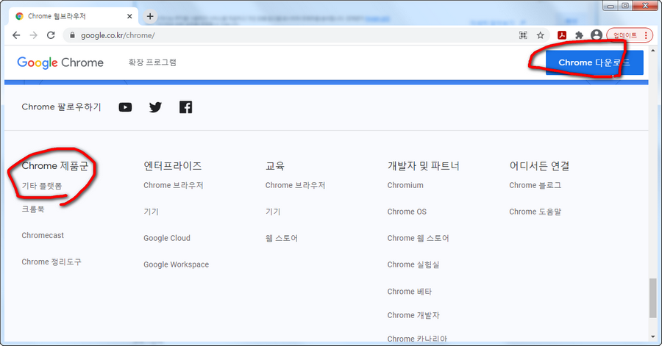This screenshot has height=346, width=662.
Task: Open the Twitter follow icon
Action: tap(155, 107)
